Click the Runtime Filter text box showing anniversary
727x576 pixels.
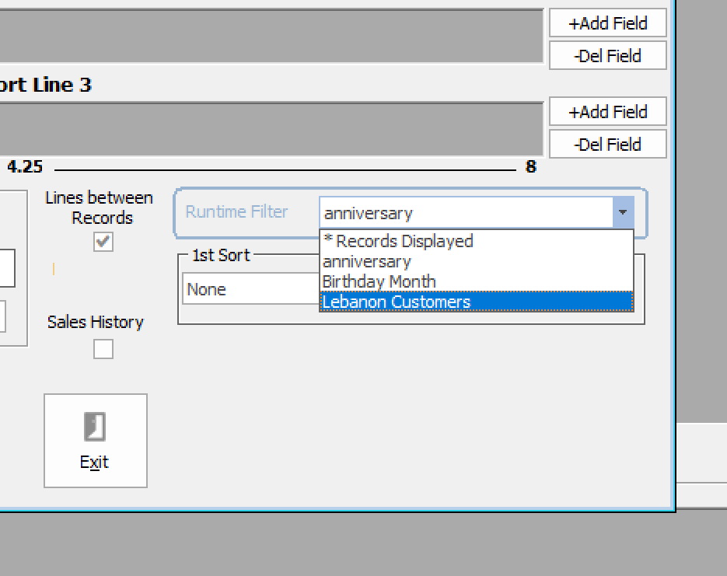pos(465,213)
